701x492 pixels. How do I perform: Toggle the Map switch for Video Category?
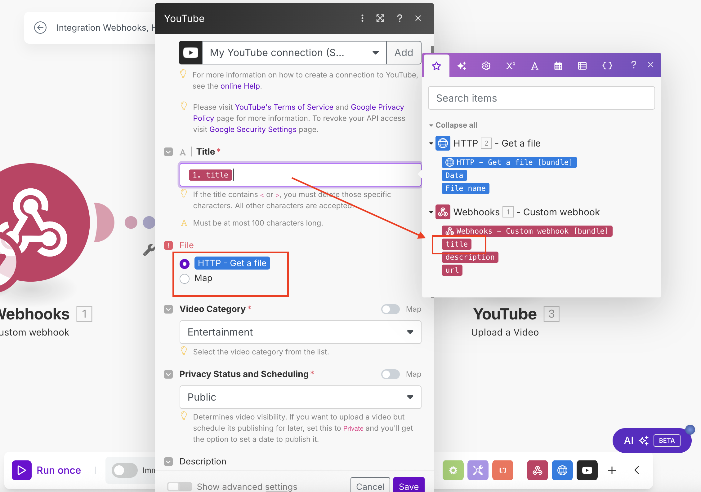pos(390,309)
